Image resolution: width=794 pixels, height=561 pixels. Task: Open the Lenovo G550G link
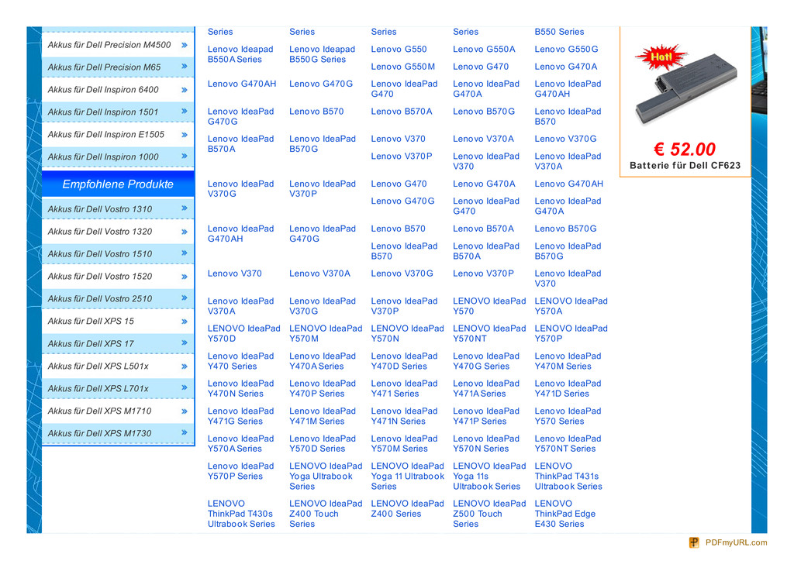566,50
